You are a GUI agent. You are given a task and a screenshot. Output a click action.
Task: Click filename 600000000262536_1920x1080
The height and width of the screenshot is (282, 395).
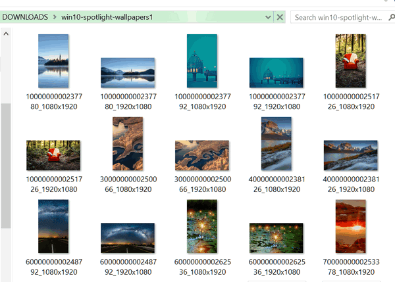[x=277, y=267]
